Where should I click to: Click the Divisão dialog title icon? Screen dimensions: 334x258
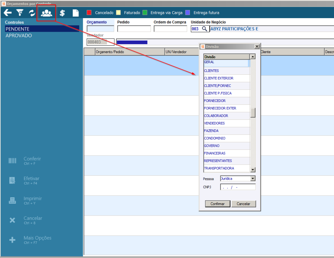click(203, 47)
